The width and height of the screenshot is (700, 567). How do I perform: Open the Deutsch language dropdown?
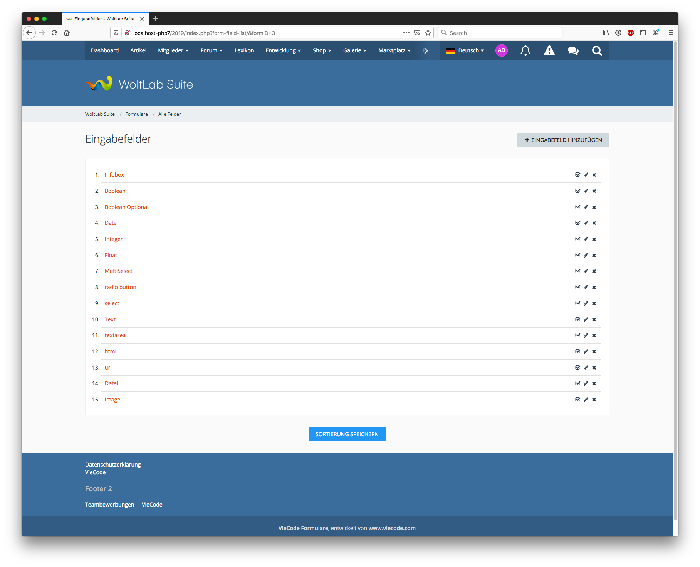click(x=465, y=50)
